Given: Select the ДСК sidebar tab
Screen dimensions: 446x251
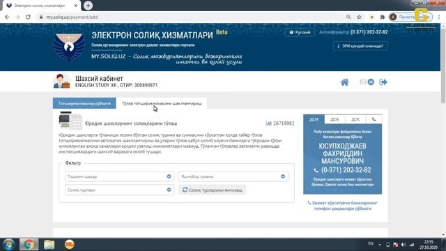Looking at the screenshot, I should coord(355,119).
